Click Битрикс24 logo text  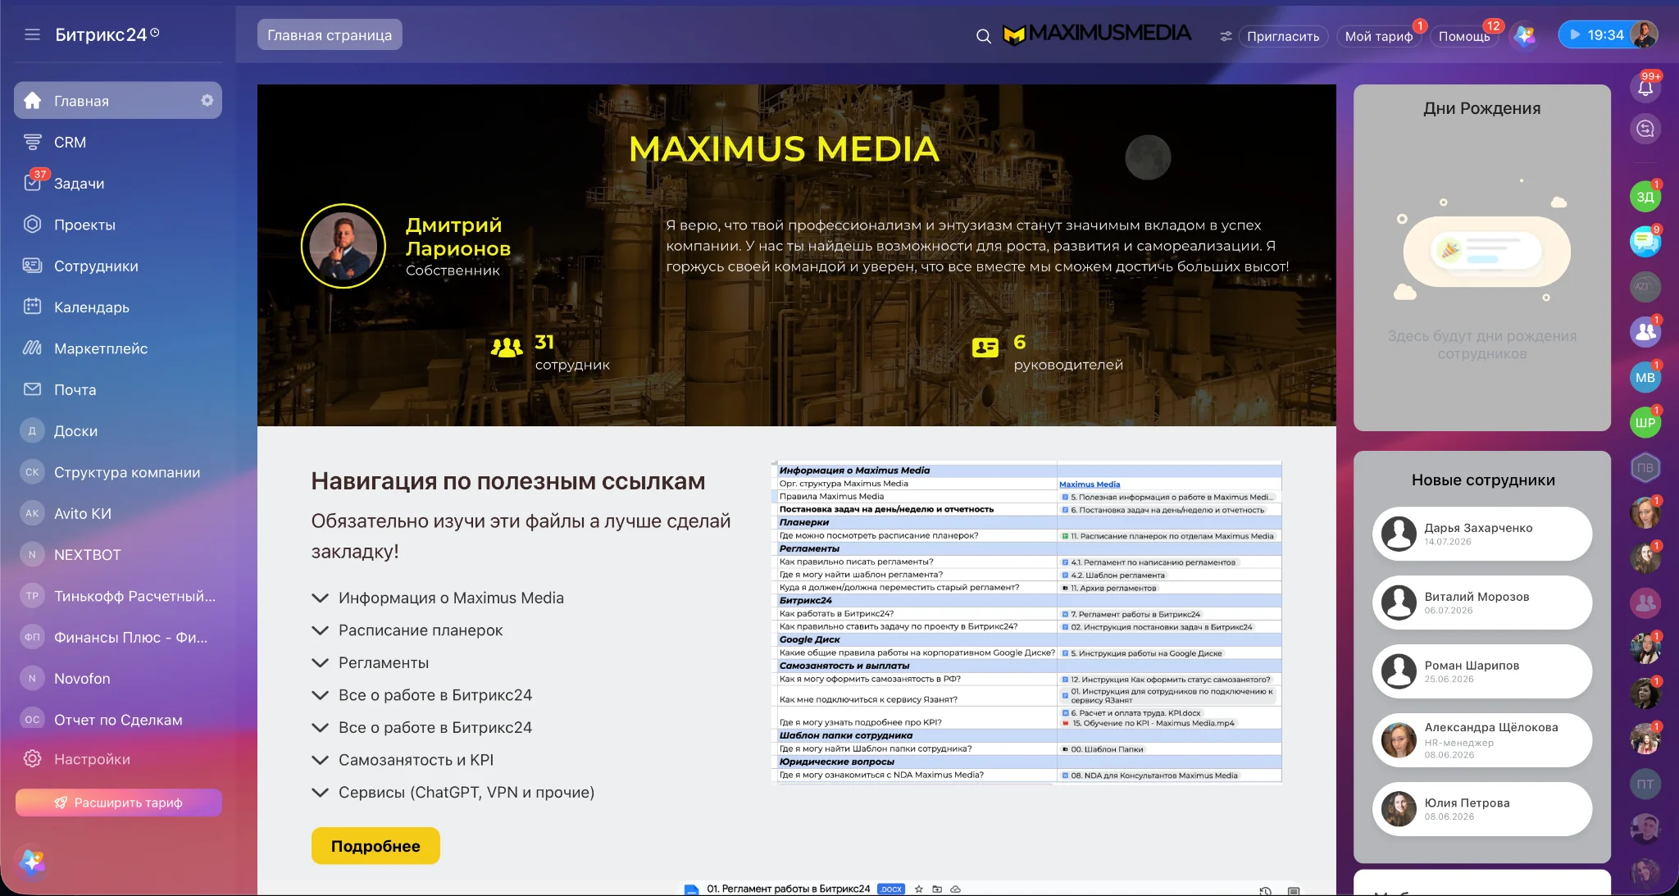(x=101, y=34)
